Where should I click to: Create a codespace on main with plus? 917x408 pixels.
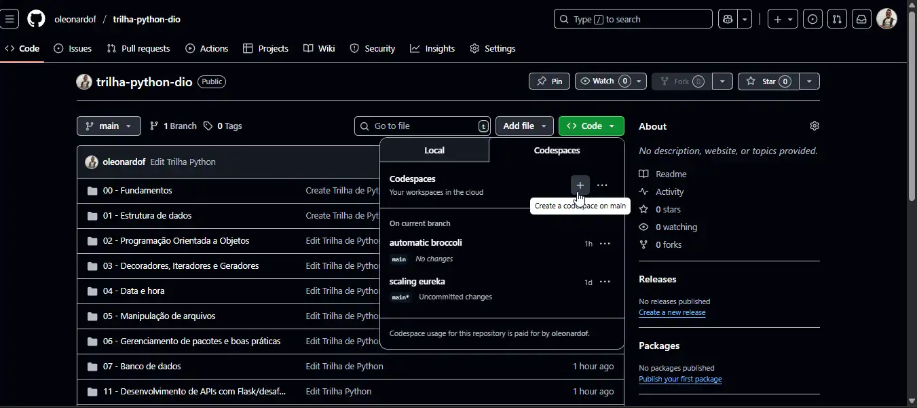[580, 185]
